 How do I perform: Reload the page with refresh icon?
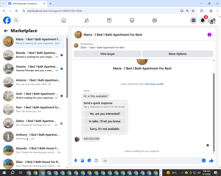tap(16, 11)
